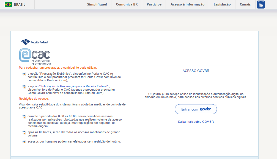Open the BRASIL portal link
This screenshot has height=159, width=277.
(x=20, y=5)
